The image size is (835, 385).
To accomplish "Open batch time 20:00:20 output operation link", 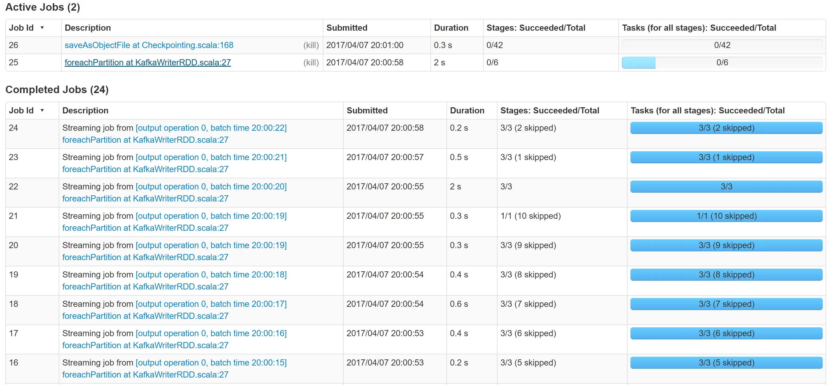I will pos(211,186).
